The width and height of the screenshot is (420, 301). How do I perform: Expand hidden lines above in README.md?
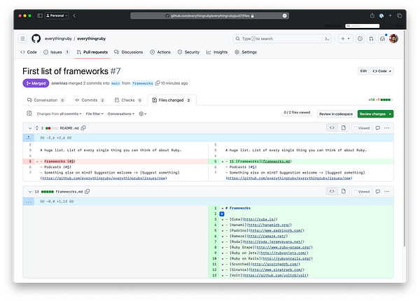[x=29, y=138]
